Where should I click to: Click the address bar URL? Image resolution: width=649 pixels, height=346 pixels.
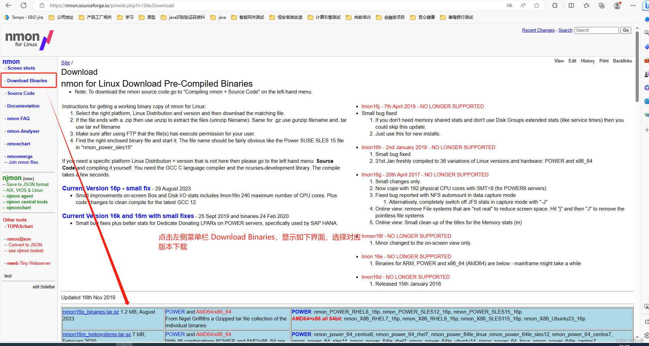tap(112, 5)
